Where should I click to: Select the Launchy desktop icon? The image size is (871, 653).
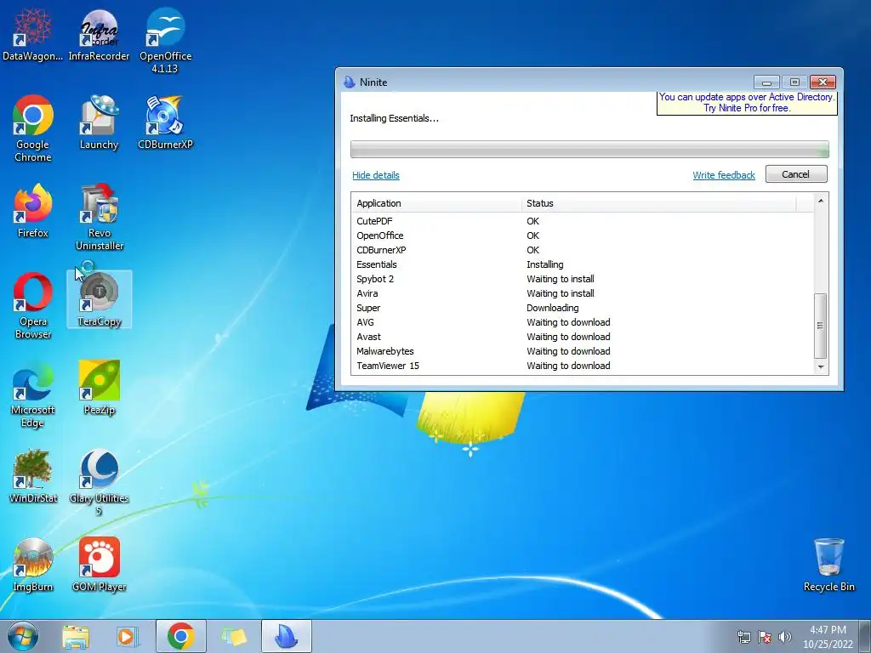point(99,122)
